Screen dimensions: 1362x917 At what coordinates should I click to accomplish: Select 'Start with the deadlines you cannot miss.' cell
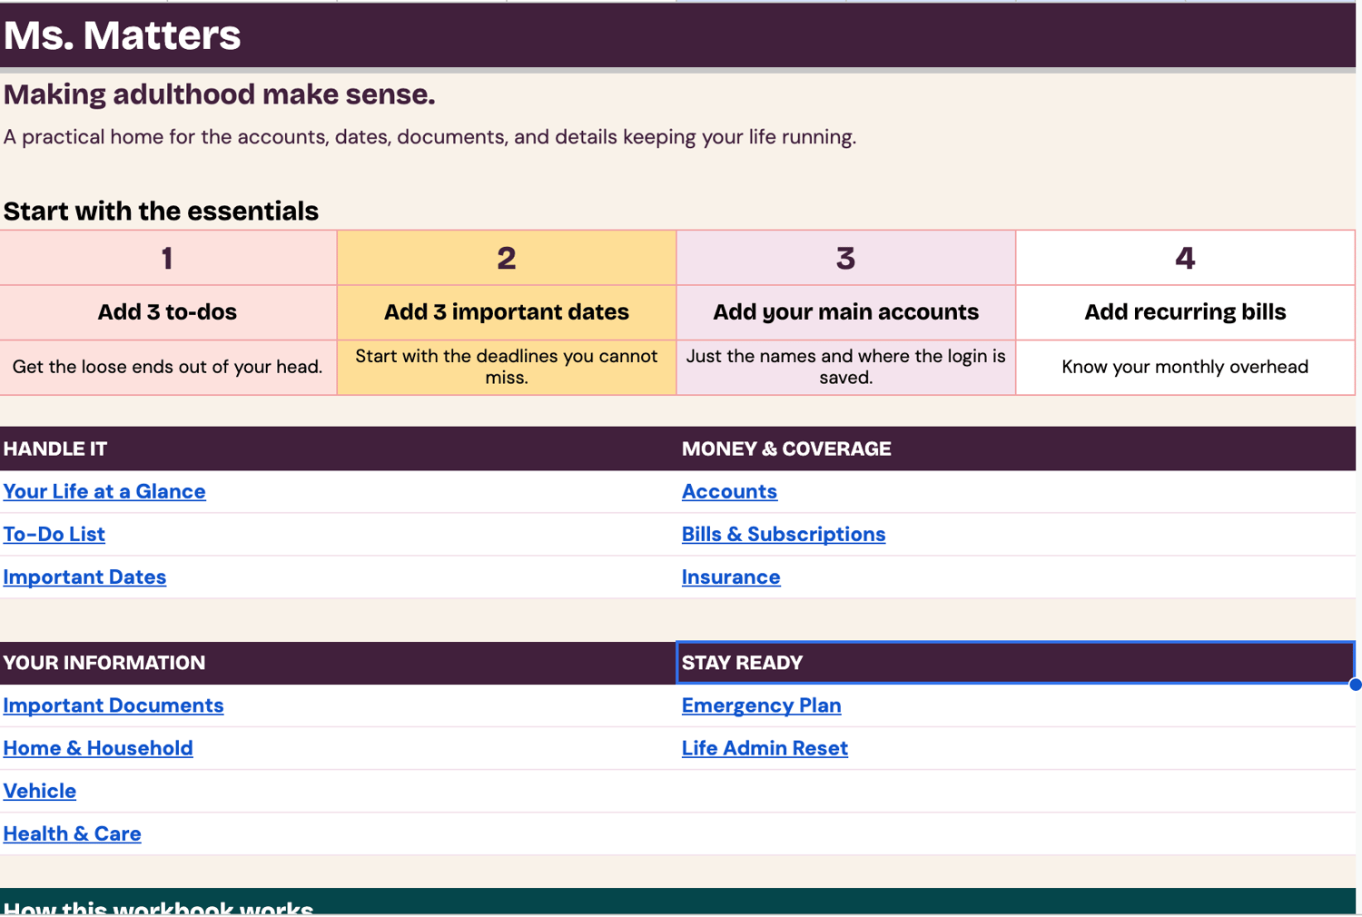[x=507, y=367]
